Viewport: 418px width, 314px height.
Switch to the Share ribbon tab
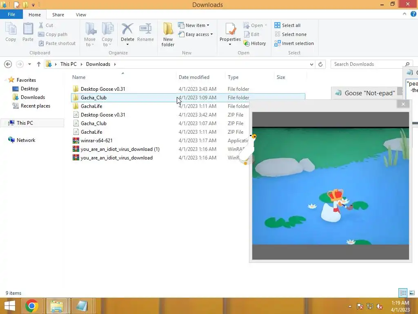pyautogui.click(x=58, y=15)
